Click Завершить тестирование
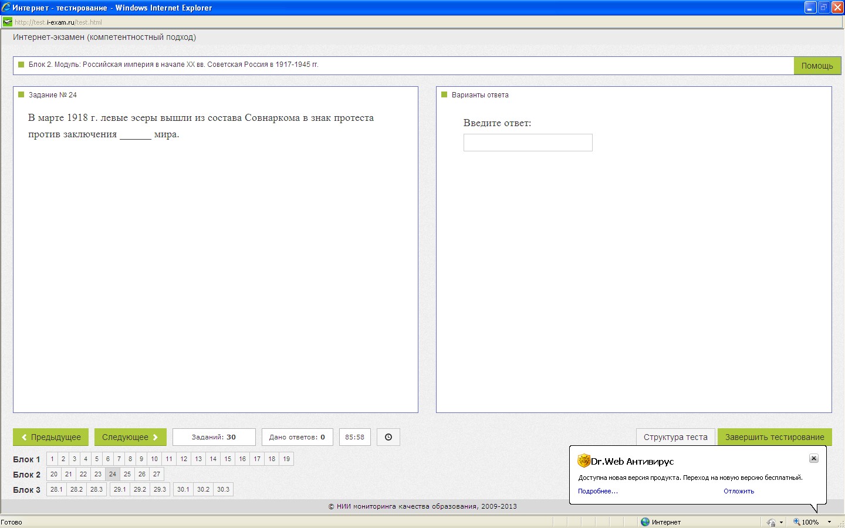 775,437
